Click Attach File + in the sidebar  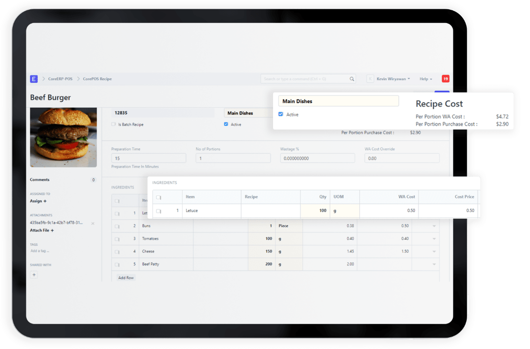42,230
